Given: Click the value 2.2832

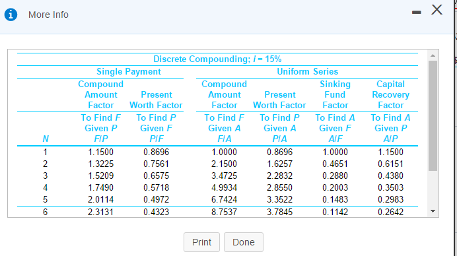Looking at the screenshot, I should click(x=280, y=176).
